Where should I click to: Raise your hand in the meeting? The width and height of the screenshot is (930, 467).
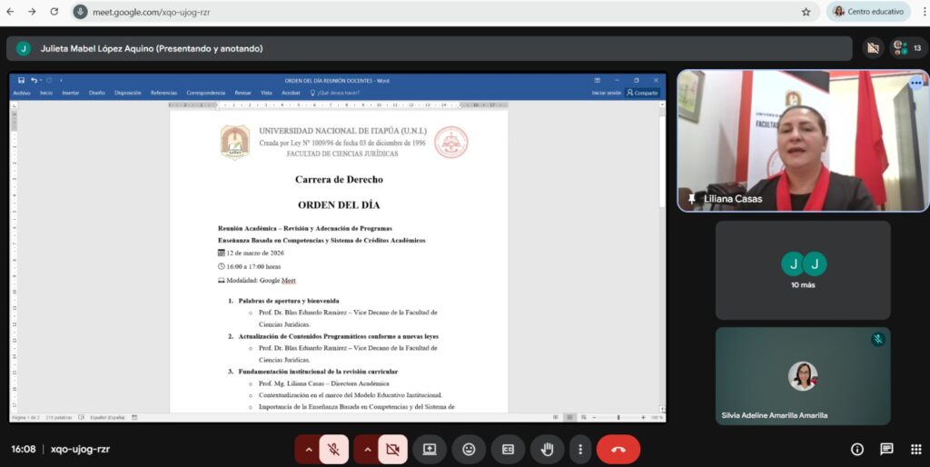coord(547,449)
